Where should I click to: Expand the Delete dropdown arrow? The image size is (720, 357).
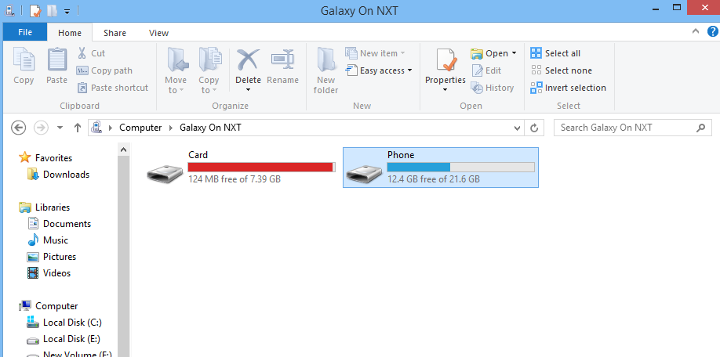click(x=248, y=90)
